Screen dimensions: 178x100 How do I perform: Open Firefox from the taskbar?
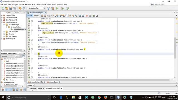pos(105,97)
